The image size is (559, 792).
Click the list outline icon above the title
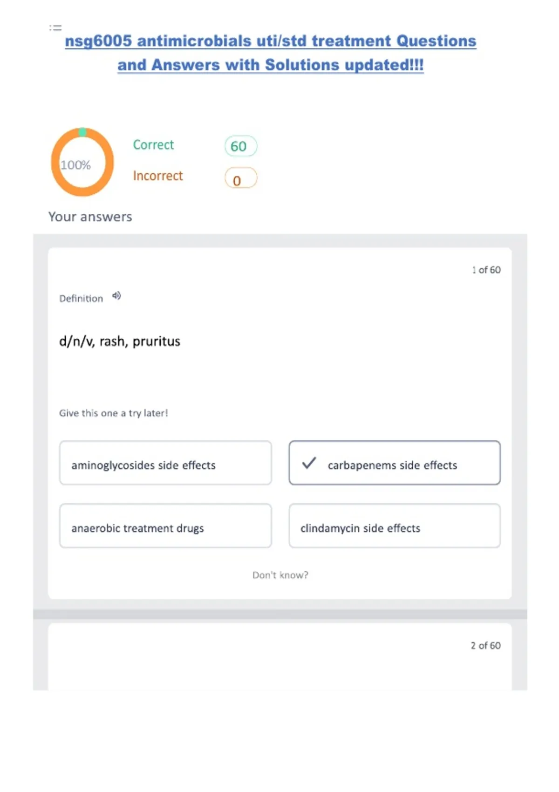click(x=55, y=28)
